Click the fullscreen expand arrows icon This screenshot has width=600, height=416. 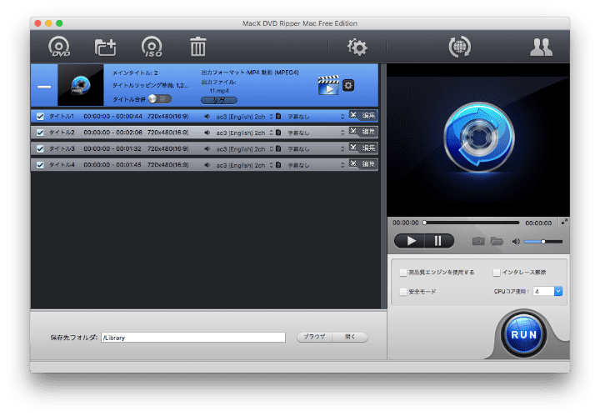coord(564,222)
